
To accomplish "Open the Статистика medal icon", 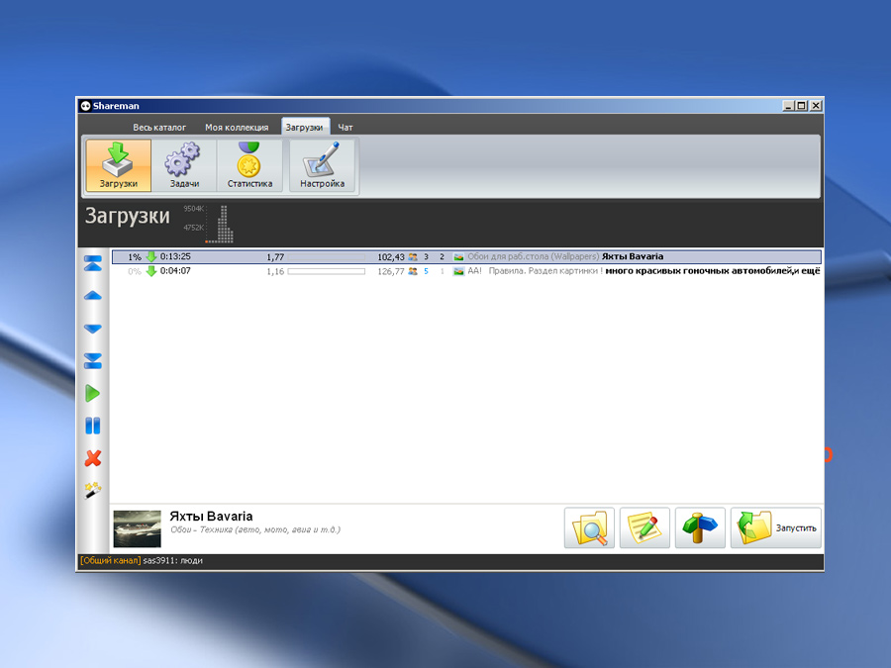I will 249,165.
